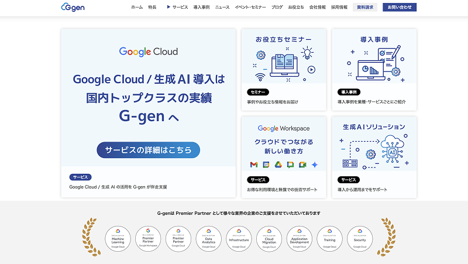468x264 pixels.
Task: Open the Training specialization badge
Action: pos(329,239)
